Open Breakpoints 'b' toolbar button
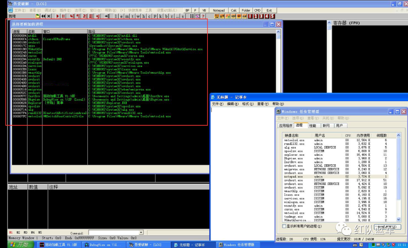 pos(166,16)
